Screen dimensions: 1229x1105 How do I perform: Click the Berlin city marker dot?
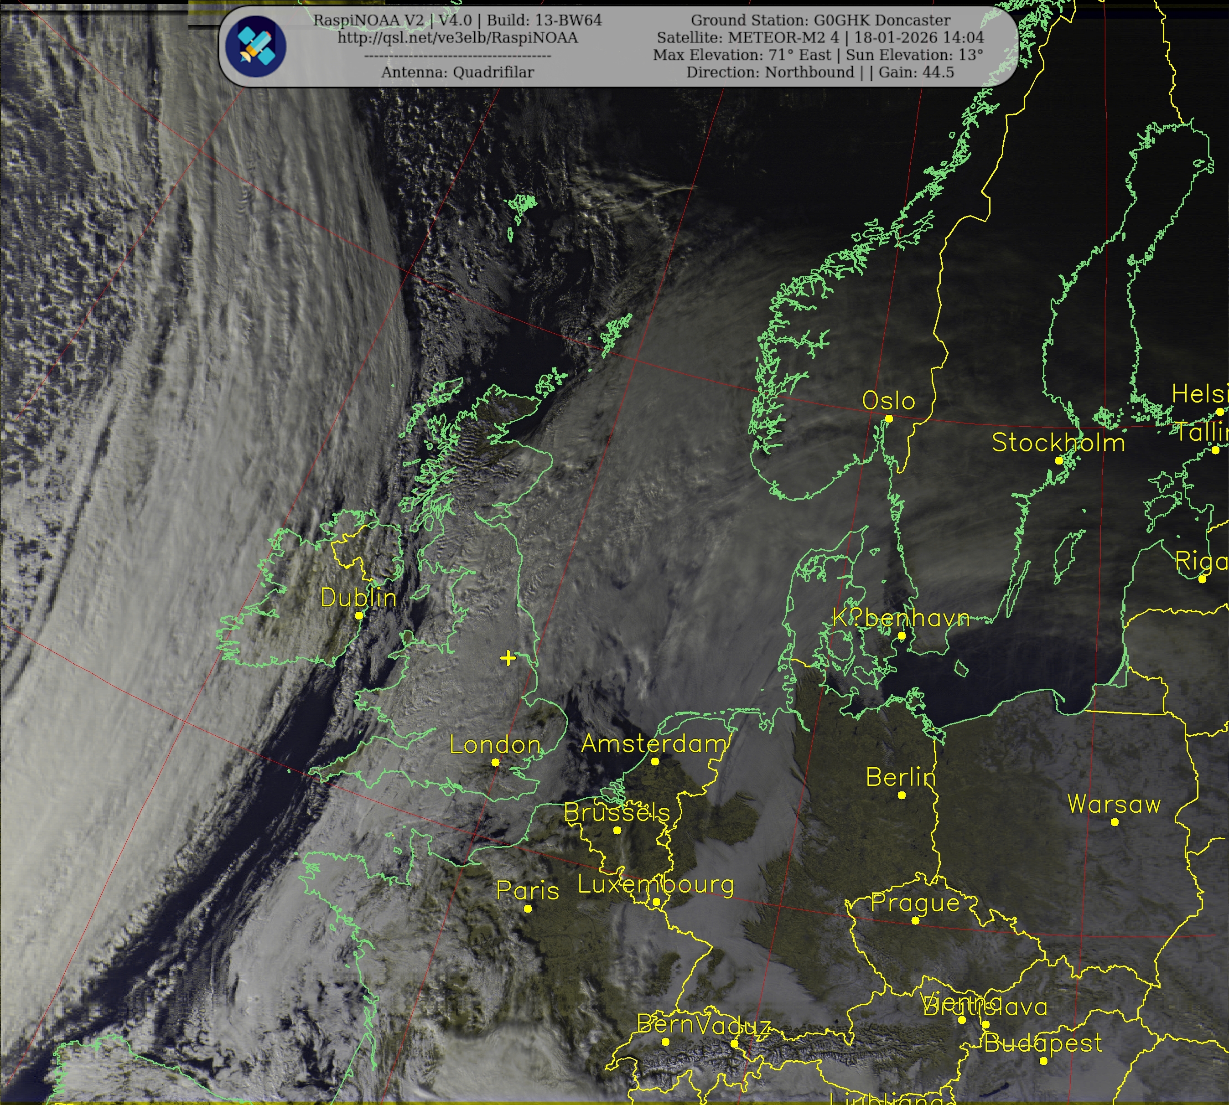(x=902, y=795)
